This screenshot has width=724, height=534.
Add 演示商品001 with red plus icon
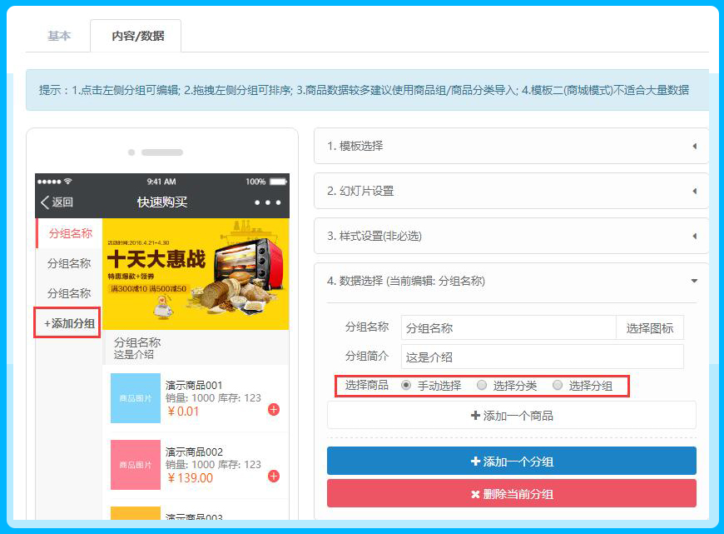[x=274, y=410]
